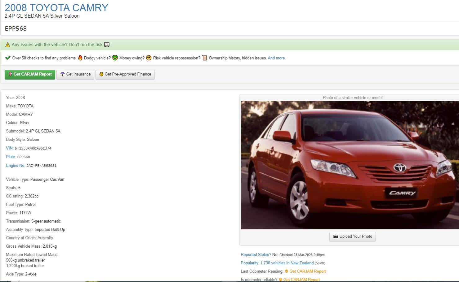This screenshot has height=282, width=459.
Task: Click the 'Power: 117kW' row
Action: 19,213
